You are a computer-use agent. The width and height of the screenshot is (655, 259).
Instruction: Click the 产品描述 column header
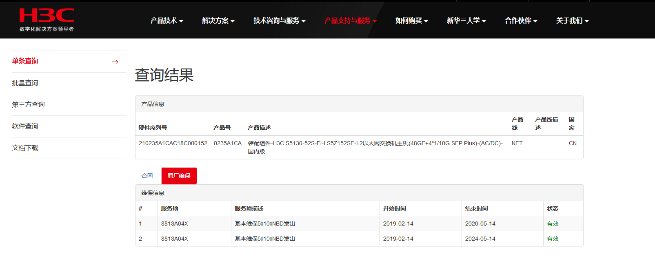tap(259, 128)
